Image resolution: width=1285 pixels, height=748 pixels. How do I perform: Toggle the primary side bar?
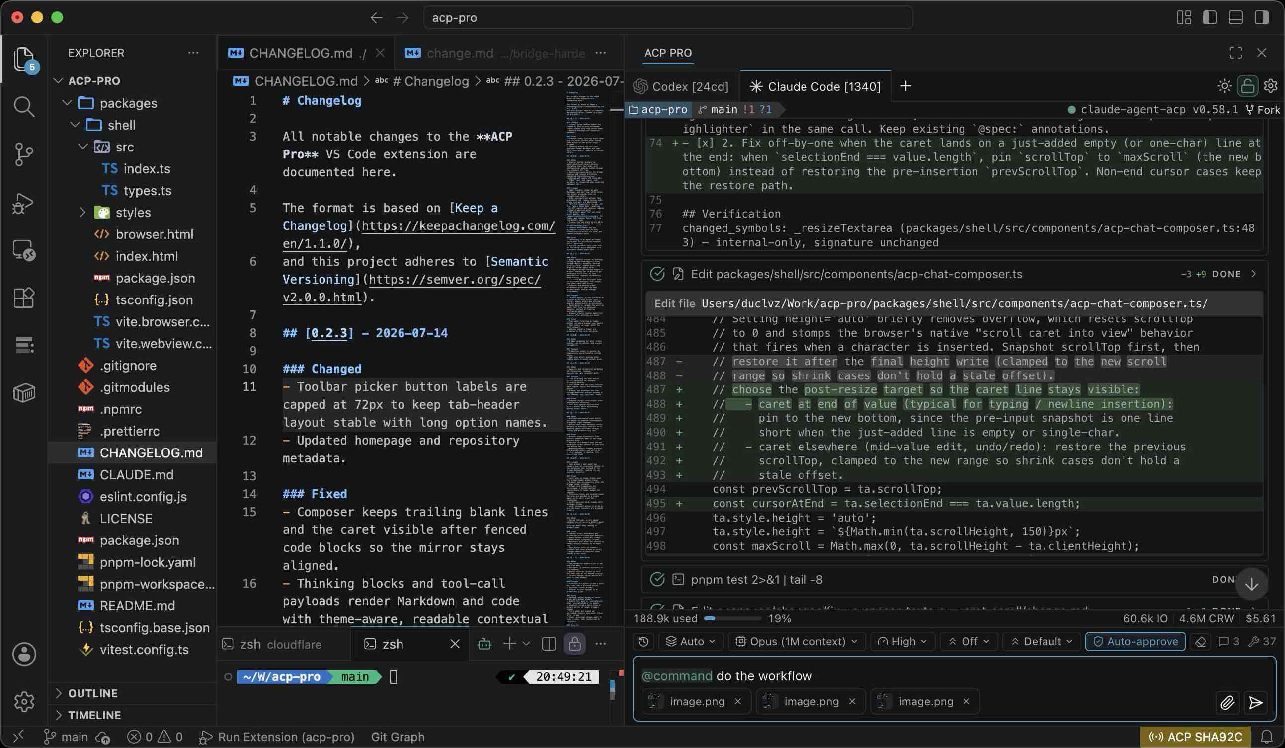[1209, 17]
